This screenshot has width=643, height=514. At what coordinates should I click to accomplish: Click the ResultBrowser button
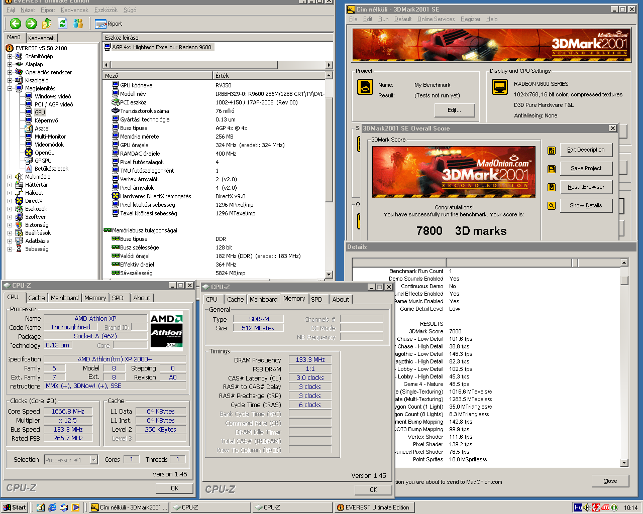tap(586, 187)
